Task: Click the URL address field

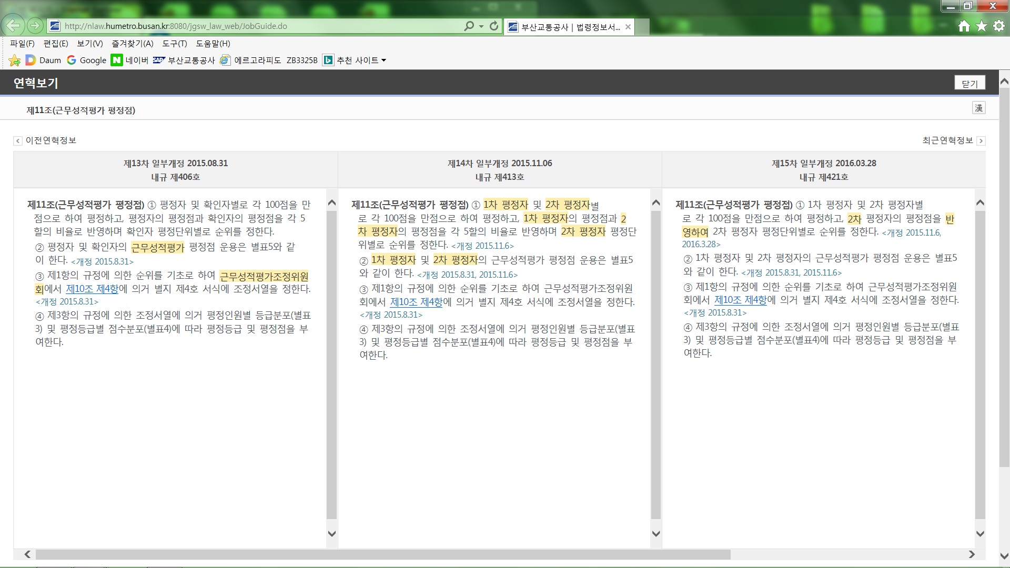Action: click(262, 26)
